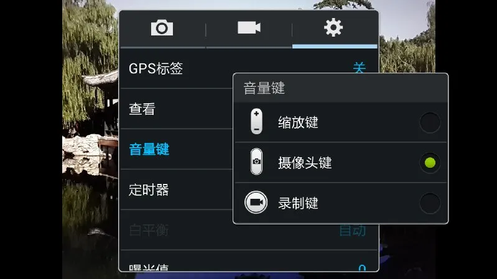Select the 缩放键 radio button

click(430, 122)
